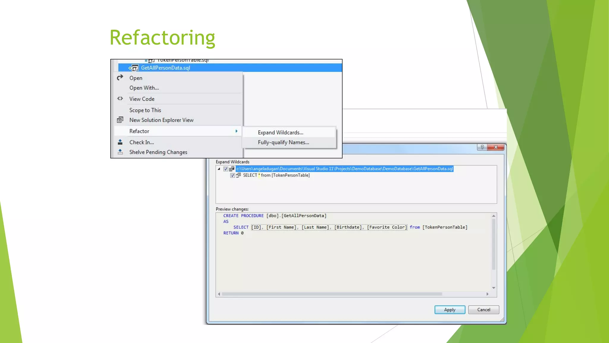The image size is (609, 343).
Task: Select Scope to This menu entry
Action: [145, 110]
